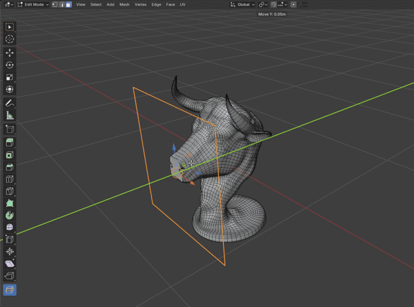Click the highlighted Bisect tool
The image size is (414, 307).
click(9, 290)
